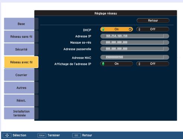Click Retour in the bottom bar
183x139 pixels.
(87, 135)
